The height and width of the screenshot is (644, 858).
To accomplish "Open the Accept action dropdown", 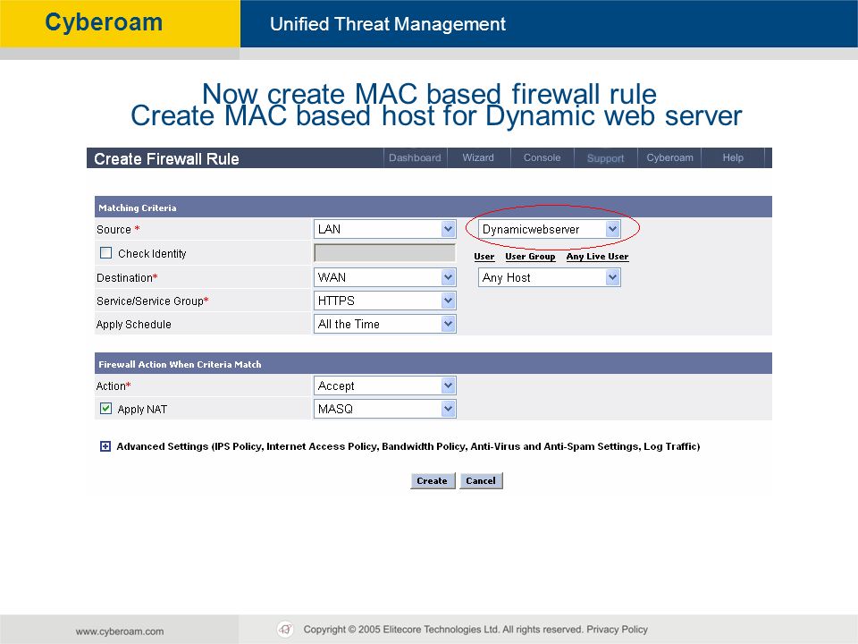I will pos(384,386).
